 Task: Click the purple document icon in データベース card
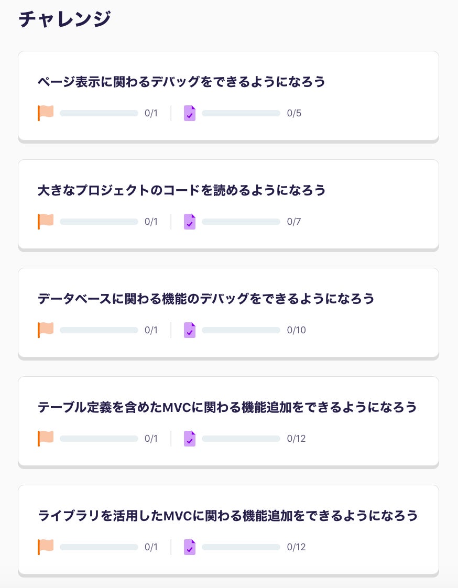(x=190, y=330)
